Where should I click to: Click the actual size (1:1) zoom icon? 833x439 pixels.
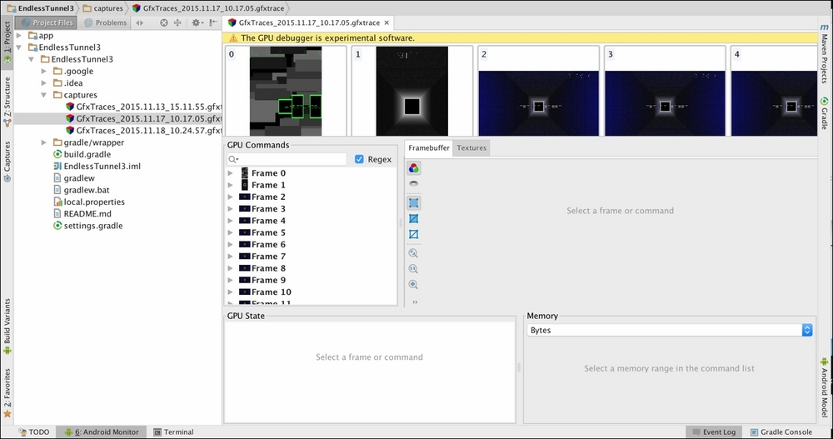point(414,269)
